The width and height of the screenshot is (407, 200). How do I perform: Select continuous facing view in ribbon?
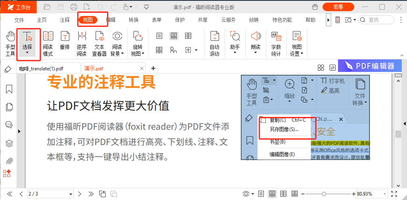tap(159, 50)
